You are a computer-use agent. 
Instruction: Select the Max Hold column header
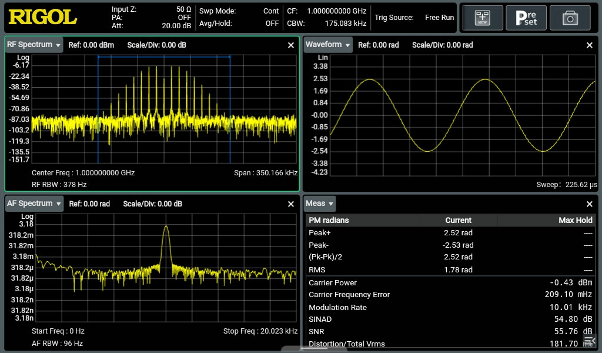pyautogui.click(x=575, y=220)
